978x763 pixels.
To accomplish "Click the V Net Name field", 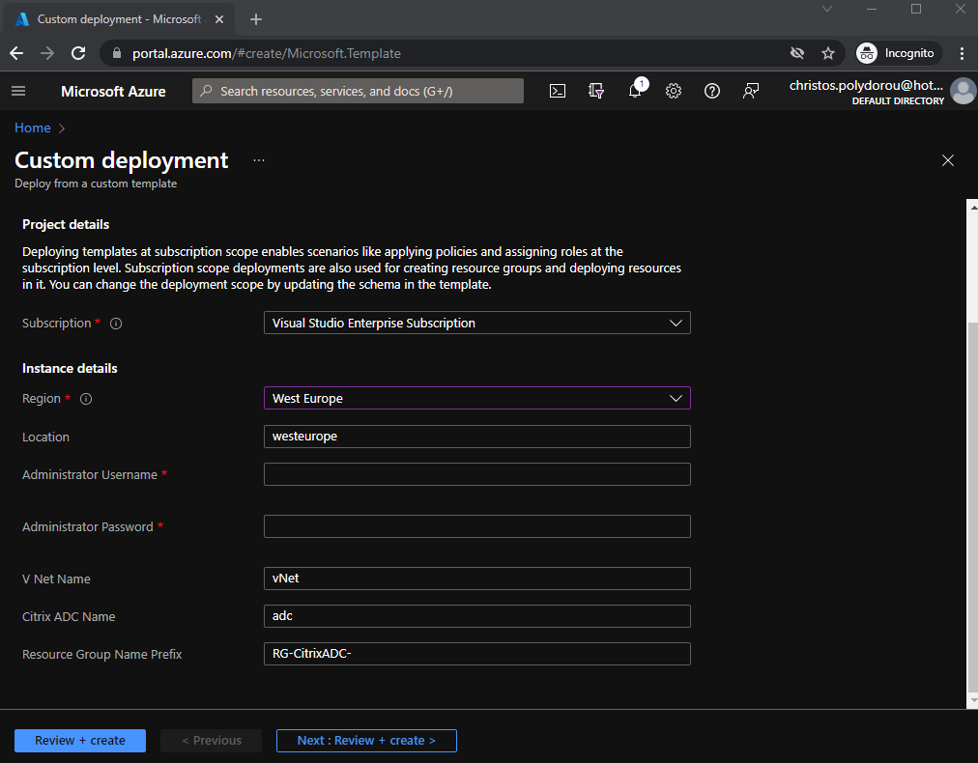I will pyautogui.click(x=477, y=579).
